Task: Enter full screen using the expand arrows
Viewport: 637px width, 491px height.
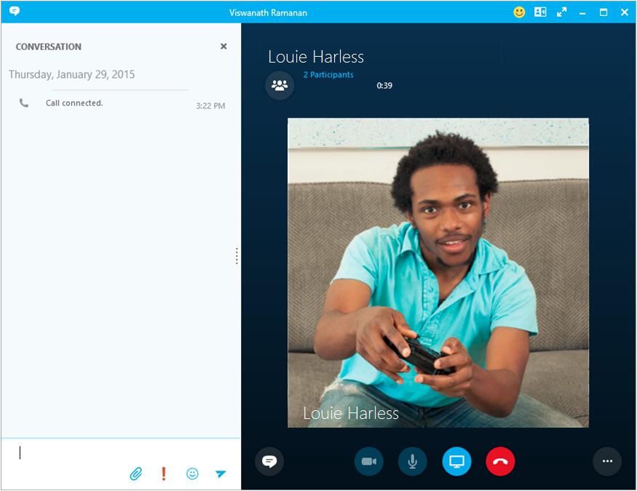Action: pyautogui.click(x=561, y=12)
